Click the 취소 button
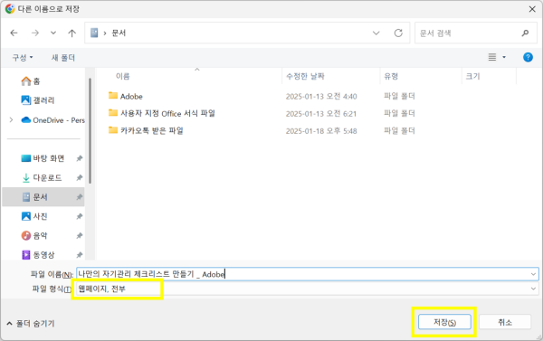This screenshot has width=543, height=341. [505, 322]
